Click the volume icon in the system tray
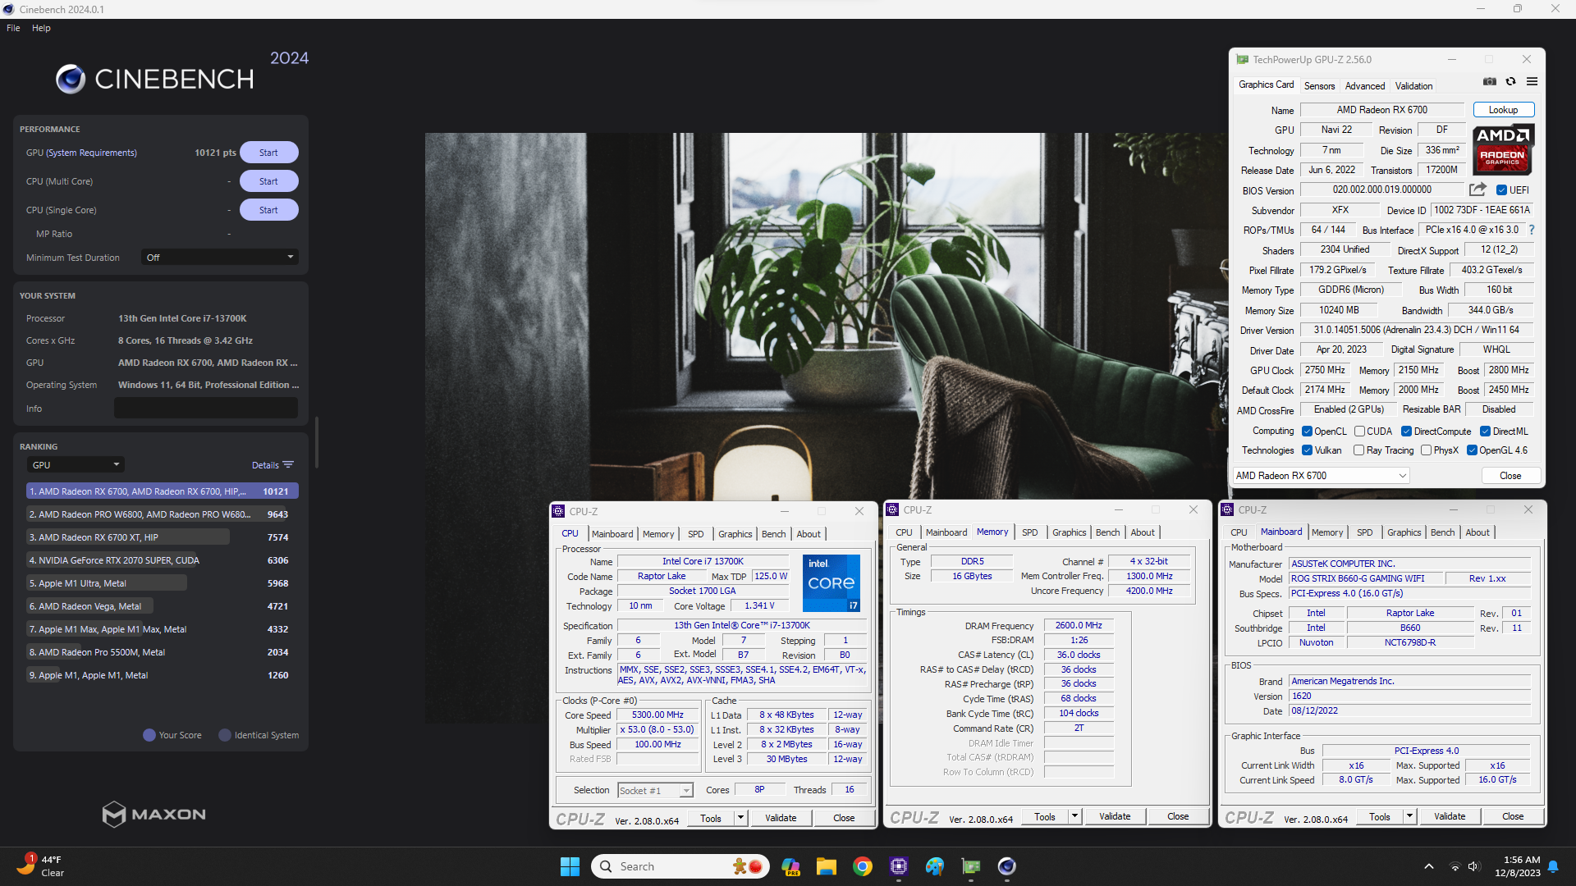Screen dimensions: 1576x886 coord(1473,866)
